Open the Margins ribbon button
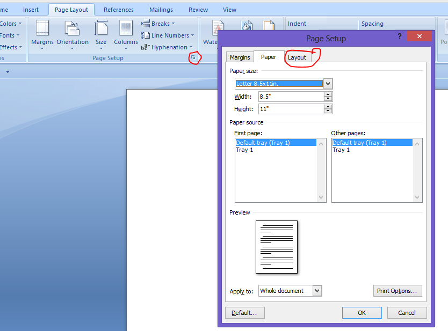Screen dimensions: 448x331 [42, 33]
